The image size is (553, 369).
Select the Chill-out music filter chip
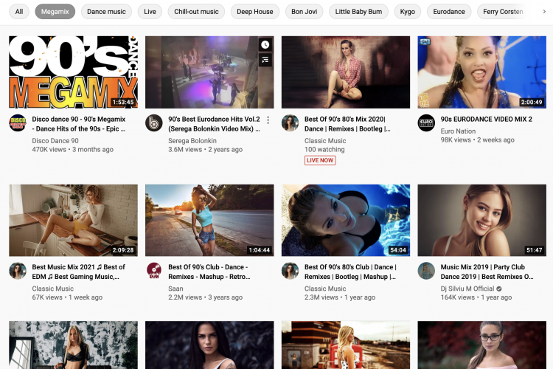[x=196, y=12]
